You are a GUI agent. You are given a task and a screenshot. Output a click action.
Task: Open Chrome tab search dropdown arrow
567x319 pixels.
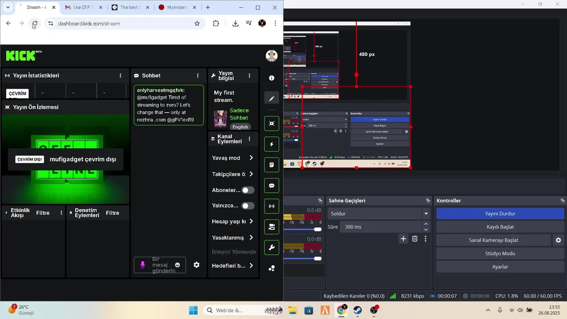tap(8, 8)
